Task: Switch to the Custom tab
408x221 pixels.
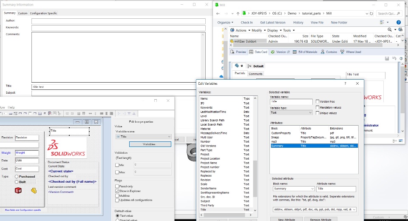Action: tap(23, 13)
